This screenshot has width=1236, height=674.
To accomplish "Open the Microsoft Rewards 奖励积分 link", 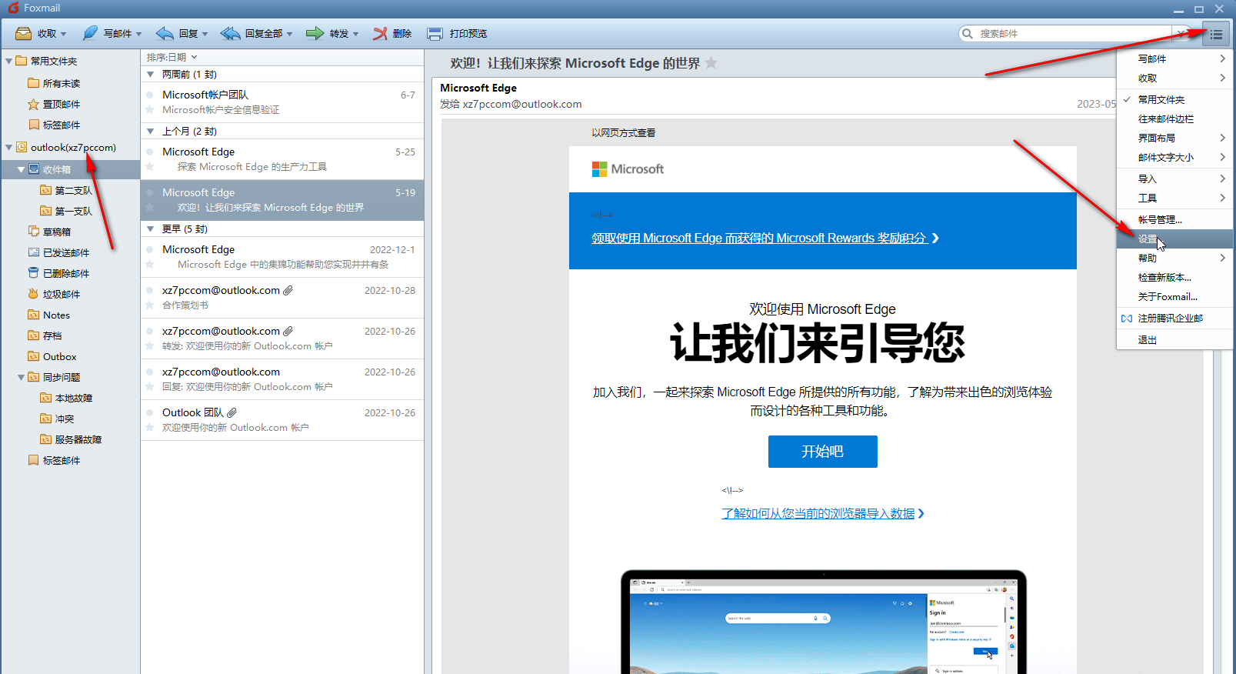I will (x=765, y=238).
